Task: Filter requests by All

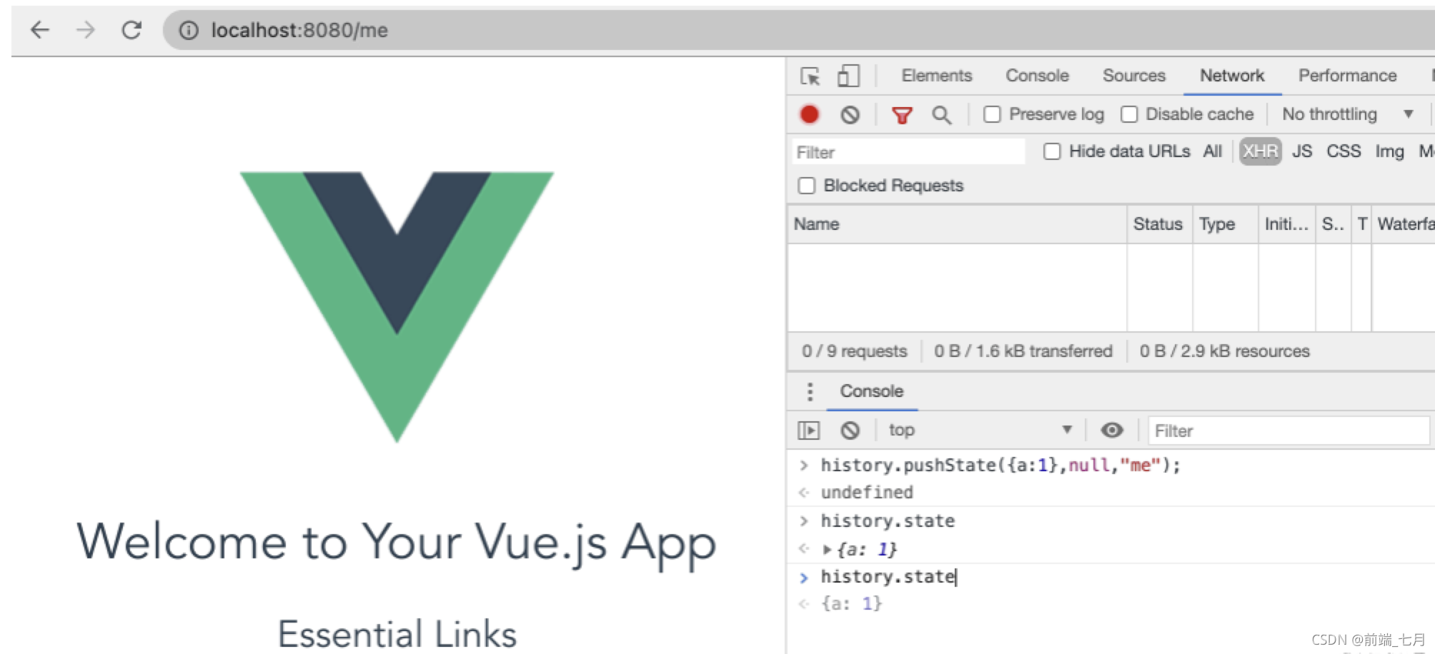Action: (1212, 151)
